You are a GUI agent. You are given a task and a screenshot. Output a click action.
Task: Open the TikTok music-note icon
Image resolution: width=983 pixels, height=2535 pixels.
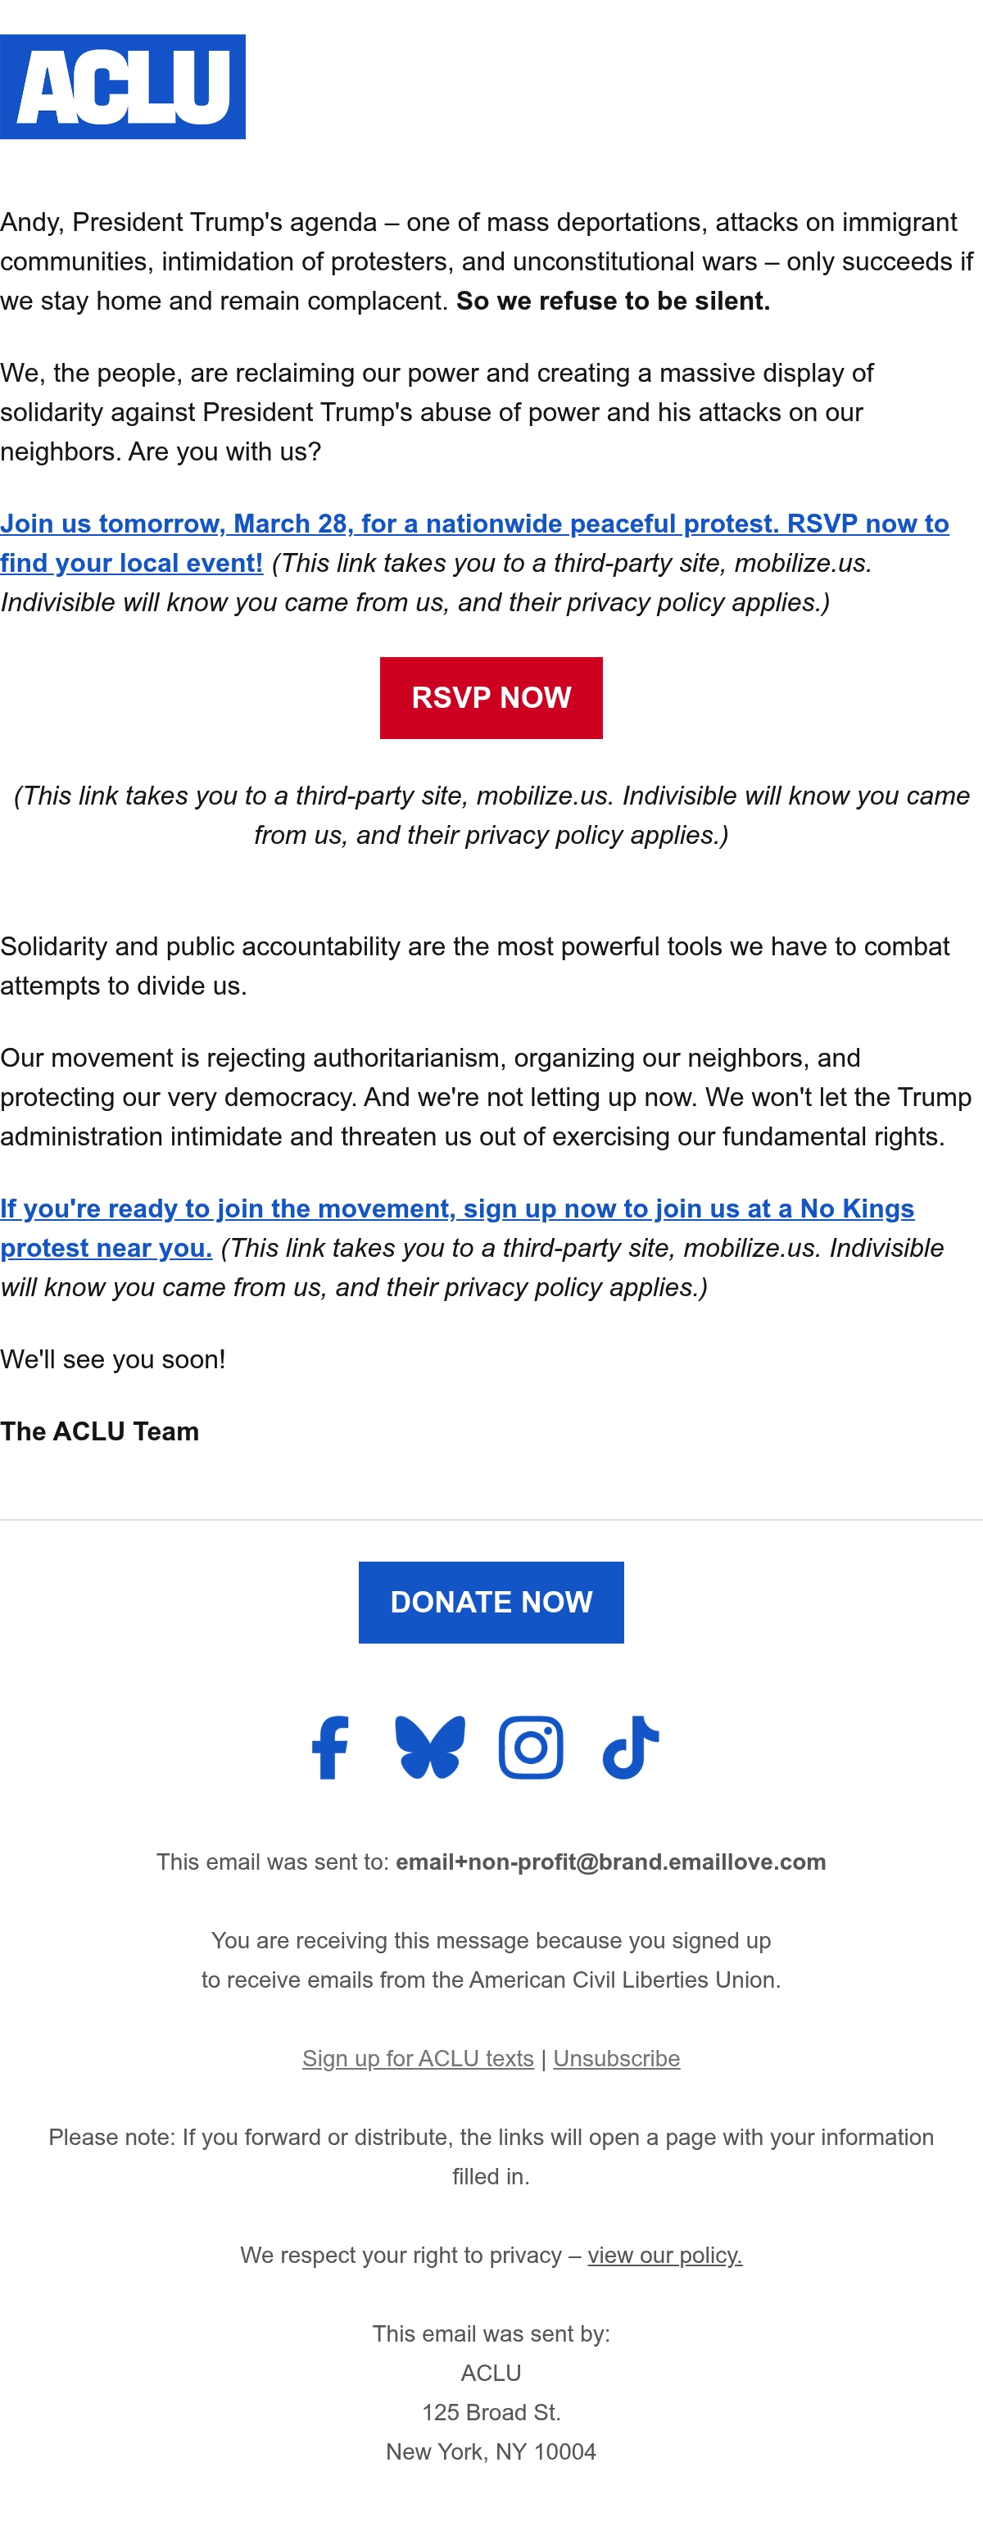[x=631, y=1748]
